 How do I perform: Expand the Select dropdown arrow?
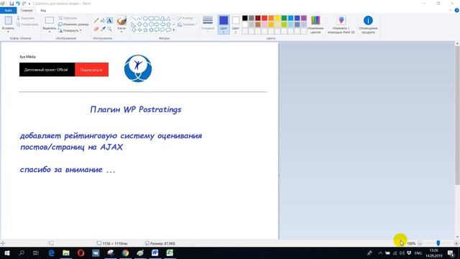[x=50, y=32]
